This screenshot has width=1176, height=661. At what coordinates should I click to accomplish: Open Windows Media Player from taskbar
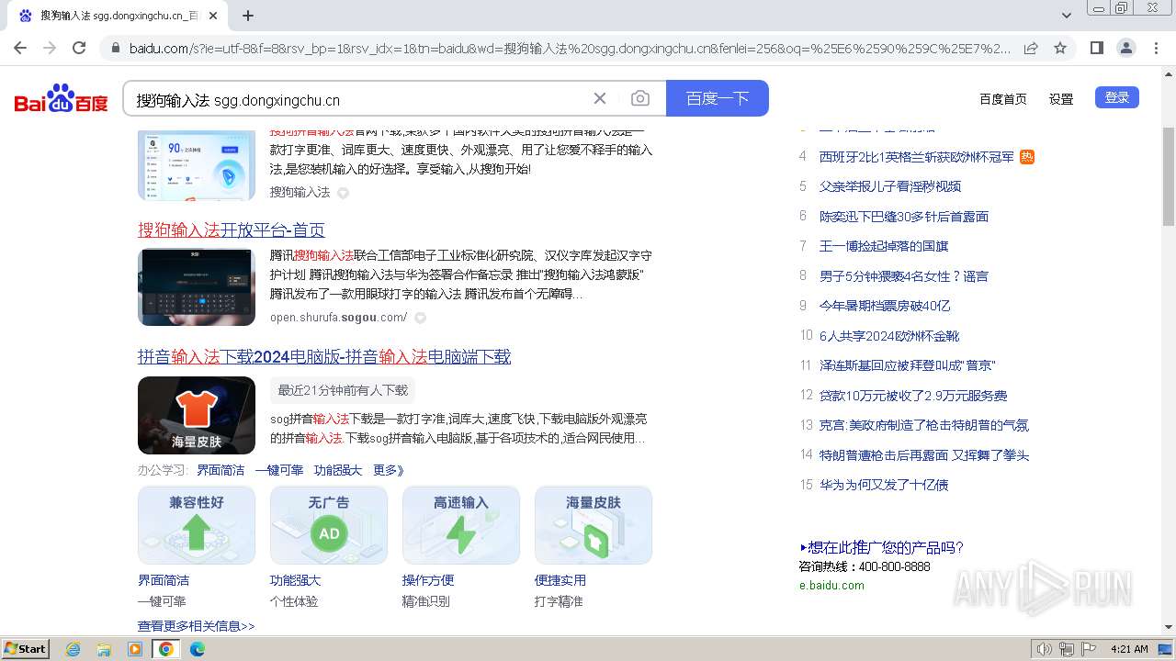(x=135, y=649)
